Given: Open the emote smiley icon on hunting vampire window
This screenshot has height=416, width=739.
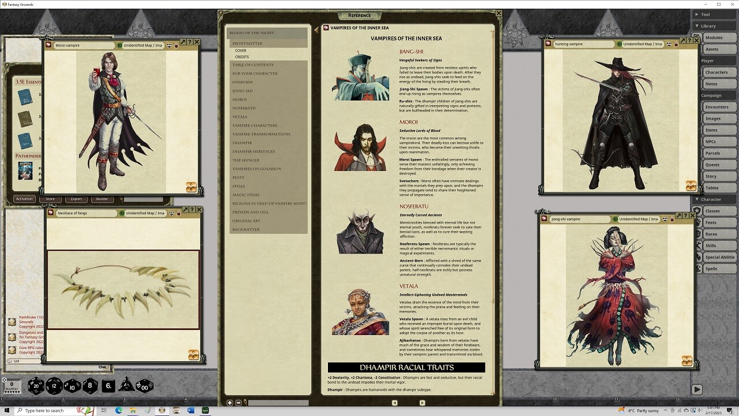Looking at the screenshot, I should pyautogui.click(x=669, y=43).
